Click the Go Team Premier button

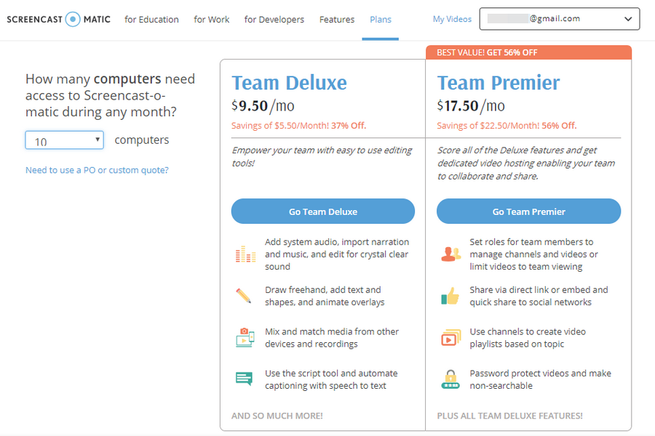(x=528, y=211)
